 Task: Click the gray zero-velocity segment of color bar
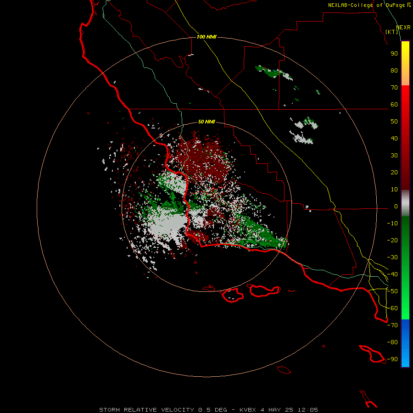point(405,203)
